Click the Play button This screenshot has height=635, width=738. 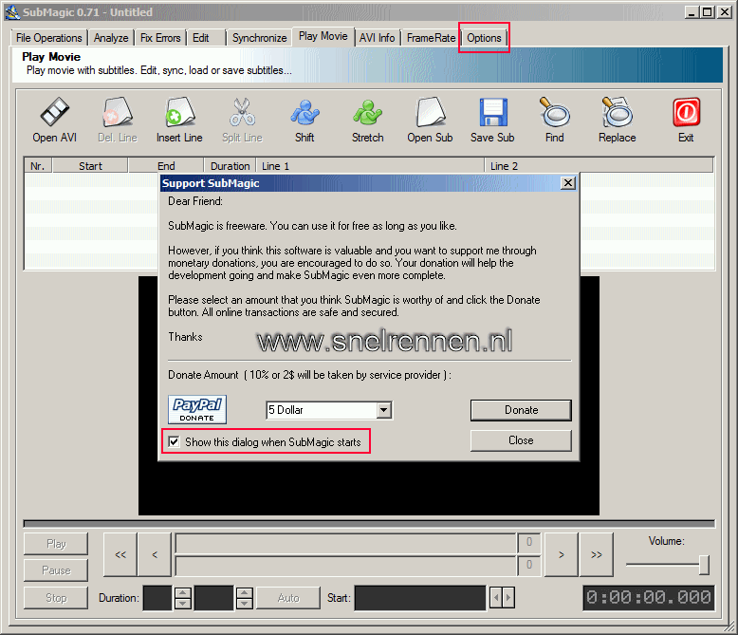click(56, 544)
